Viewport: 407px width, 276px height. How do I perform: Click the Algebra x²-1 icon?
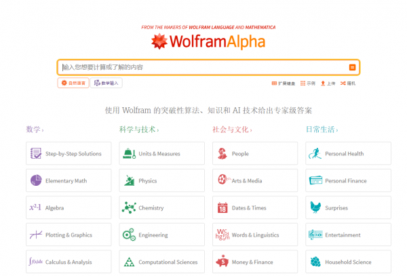point(35,208)
